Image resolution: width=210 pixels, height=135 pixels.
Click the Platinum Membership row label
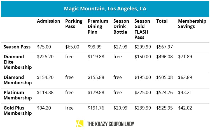tap(18, 95)
